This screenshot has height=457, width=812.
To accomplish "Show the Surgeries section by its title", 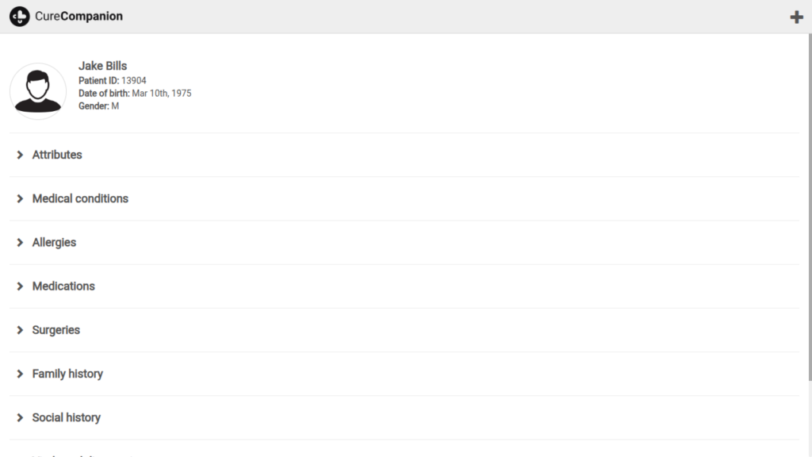I will point(56,330).
